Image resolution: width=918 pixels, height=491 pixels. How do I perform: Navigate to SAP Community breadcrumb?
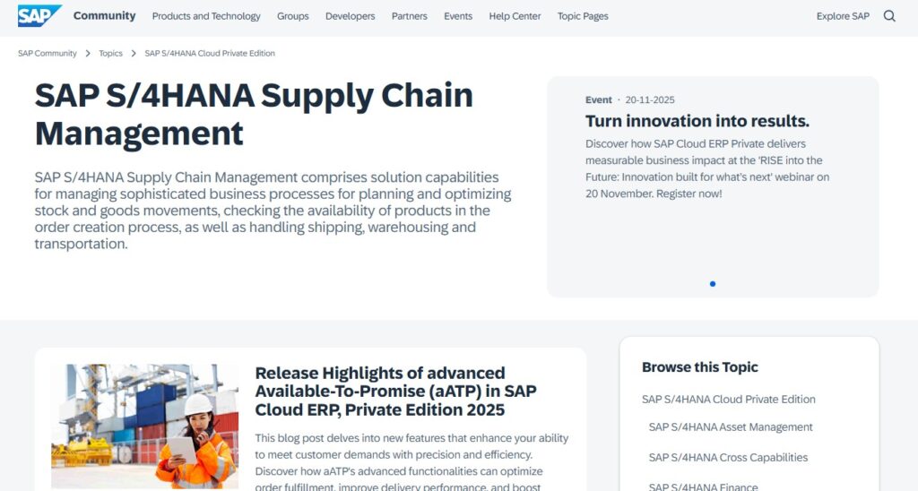[x=48, y=54]
